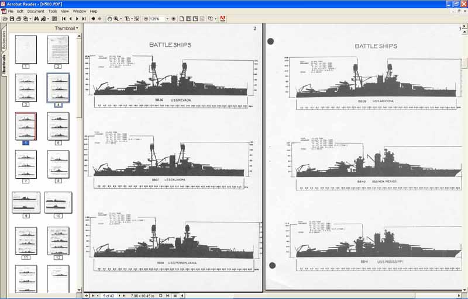Select the Graphics Select tool
The image size is (468, 299).
click(136, 19)
